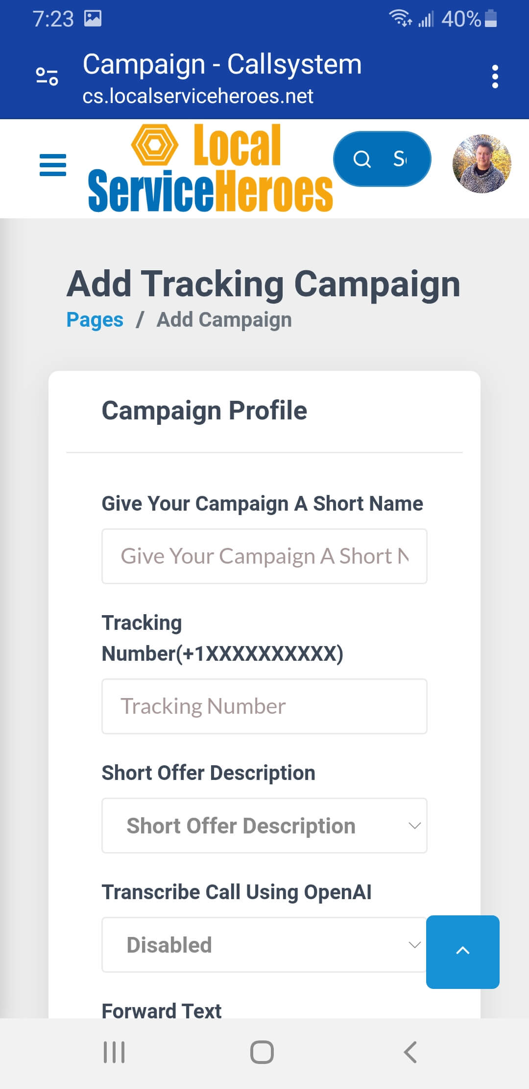Viewport: 529px width, 1089px height.
Task: Tap the magnifier search icon
Action: 362,159
